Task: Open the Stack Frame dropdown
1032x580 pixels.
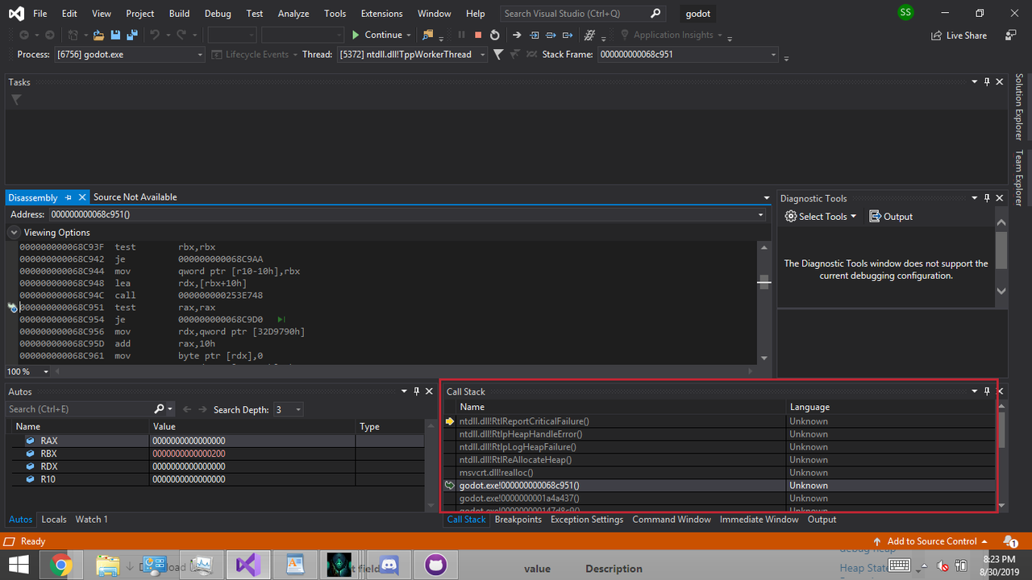Action: (x=773, y=55)
